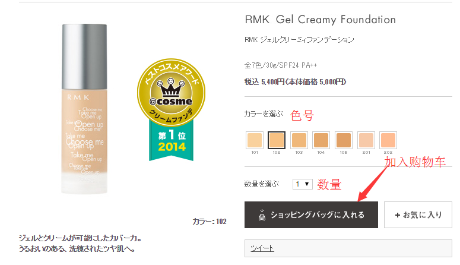
Task: Select the 201 shade swatch
Action: [366, 140]
